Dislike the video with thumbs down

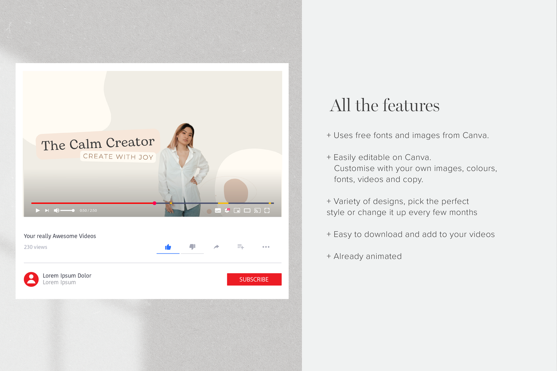(x=192, y=247)
